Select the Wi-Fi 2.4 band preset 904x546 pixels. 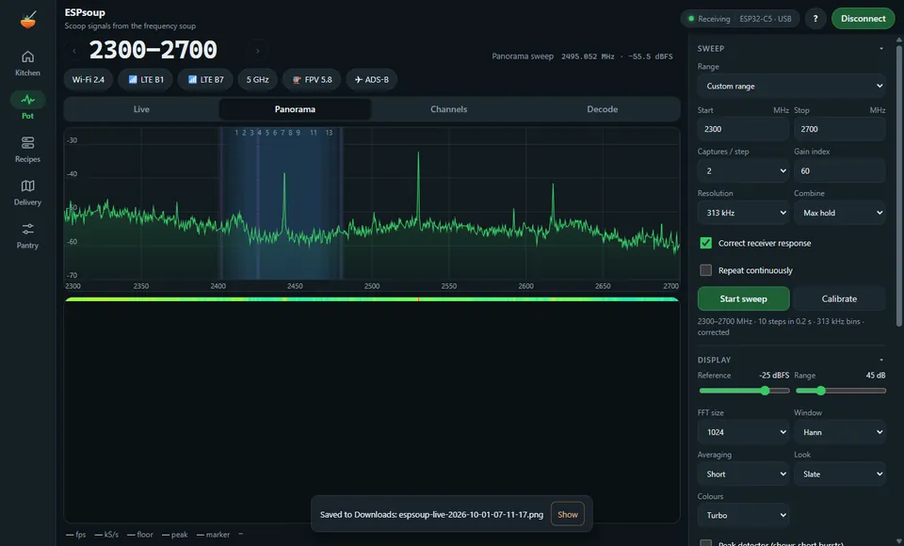(89, 80)
